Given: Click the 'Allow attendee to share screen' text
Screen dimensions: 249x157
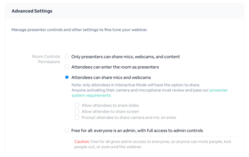Looking at the screenshot, I should [110, 111].
